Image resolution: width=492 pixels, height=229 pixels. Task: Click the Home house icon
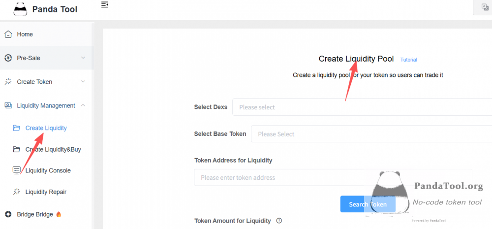[x=8, y=34]
